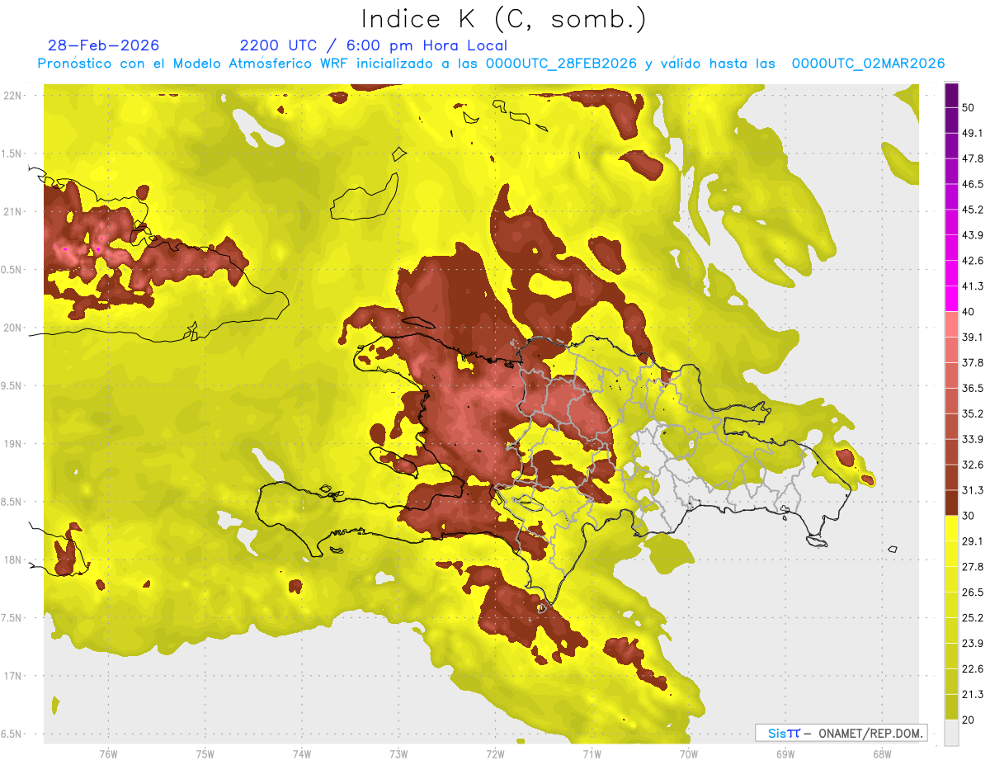Click the colorbar value '39.1'

[973, 337]
